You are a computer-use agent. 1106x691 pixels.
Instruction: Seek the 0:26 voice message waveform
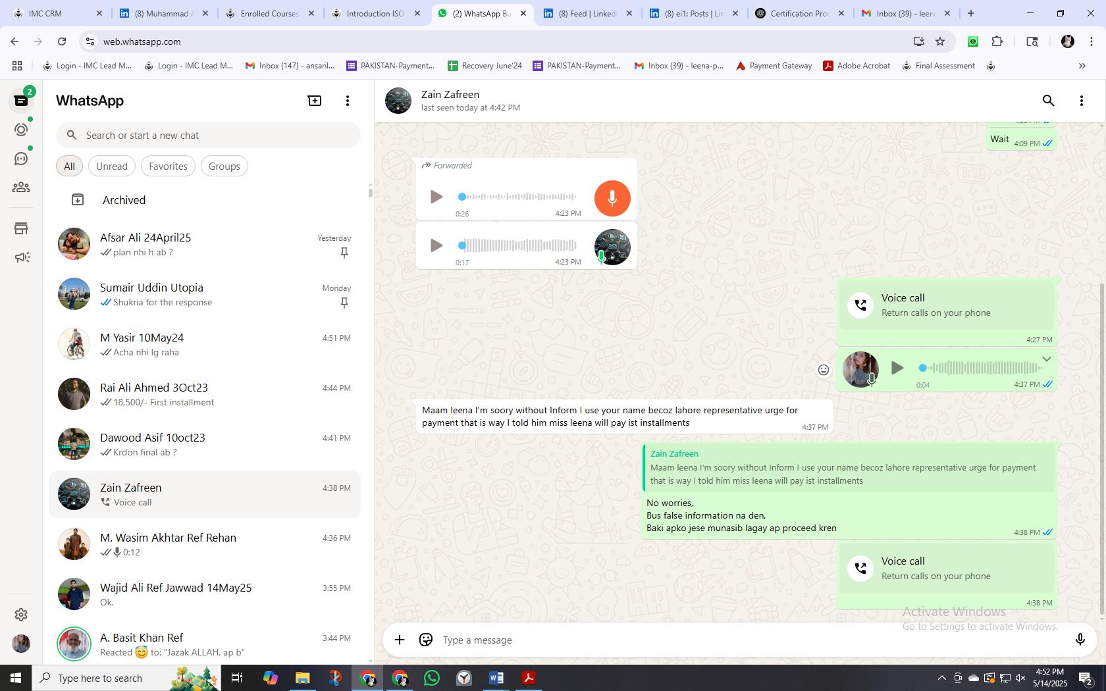click(x=517, y=197)
